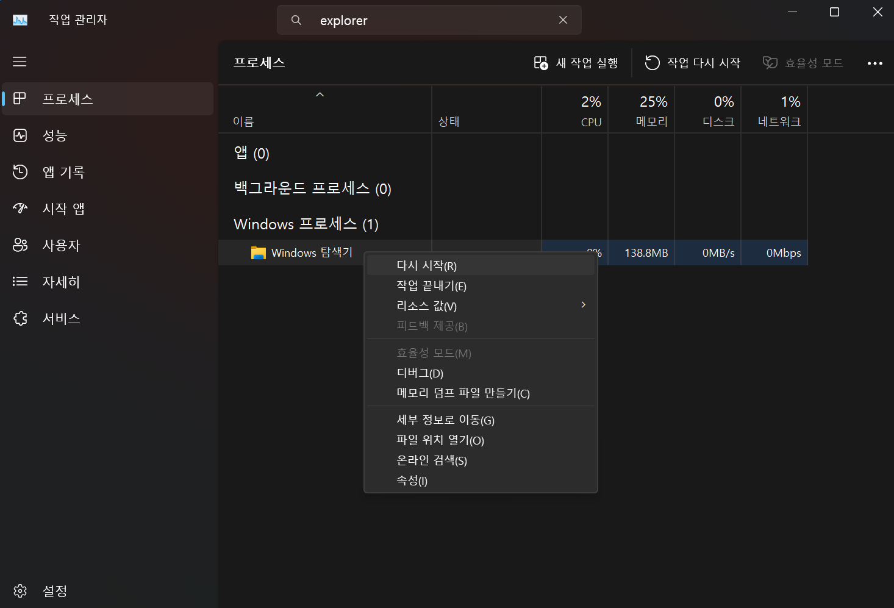The width and height of the screenshot is (894, 608).
Task: Choose 파일 위치 열기(O)
Action: [481, 440]
